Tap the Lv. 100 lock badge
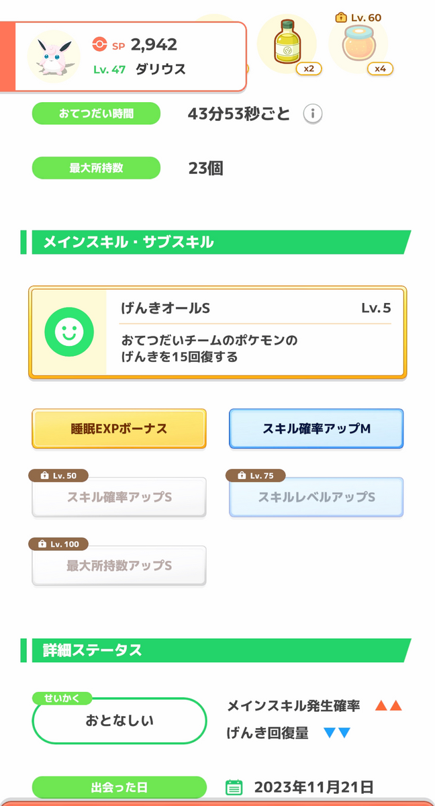435x806 pixels. (x=58, y=544)
